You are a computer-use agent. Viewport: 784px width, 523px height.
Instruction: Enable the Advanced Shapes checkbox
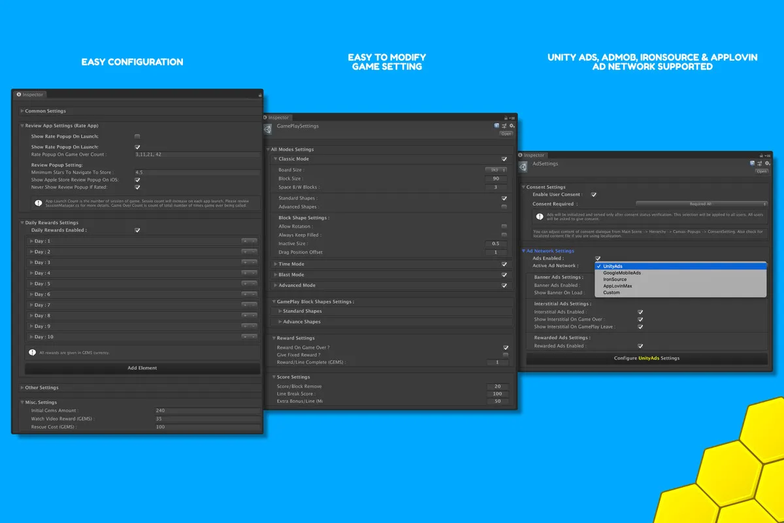click(504, 207)
